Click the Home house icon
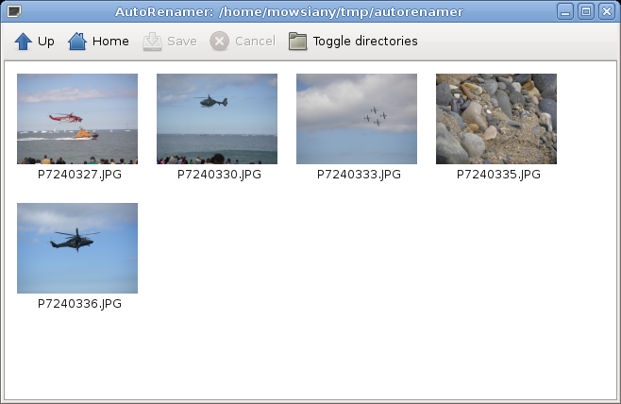Image resolution: width=621 pixels, height=404 pixels. click(x=77, y=42)
